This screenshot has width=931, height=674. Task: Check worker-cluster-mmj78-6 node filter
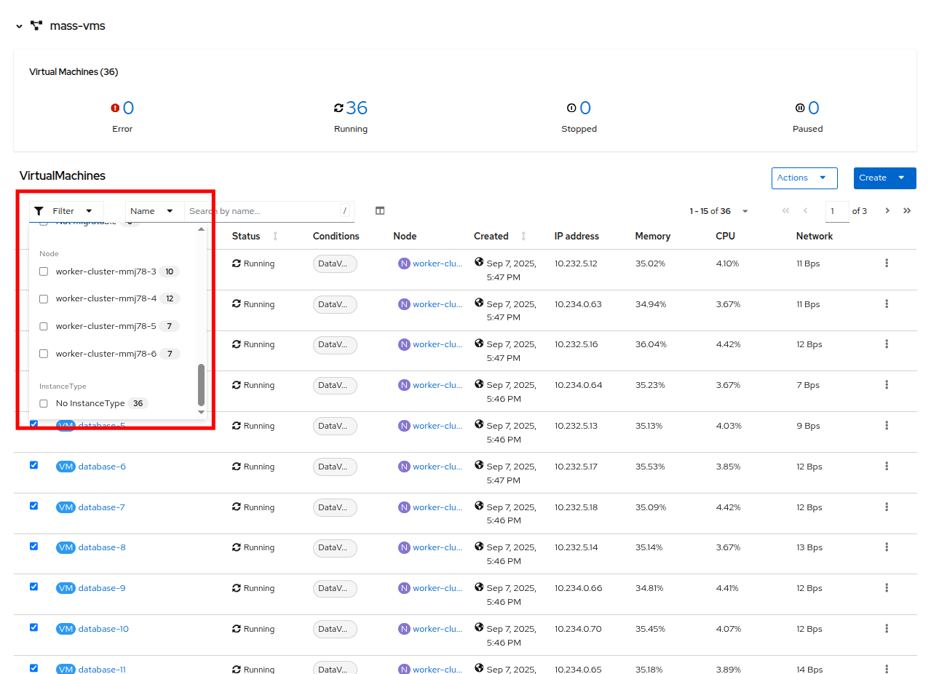tap(44, 354)
